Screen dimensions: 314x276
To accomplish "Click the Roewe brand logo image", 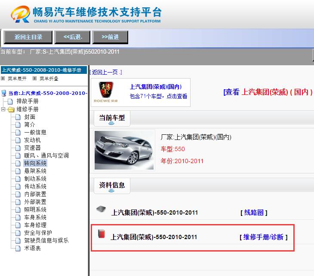I will pos(106,92).
